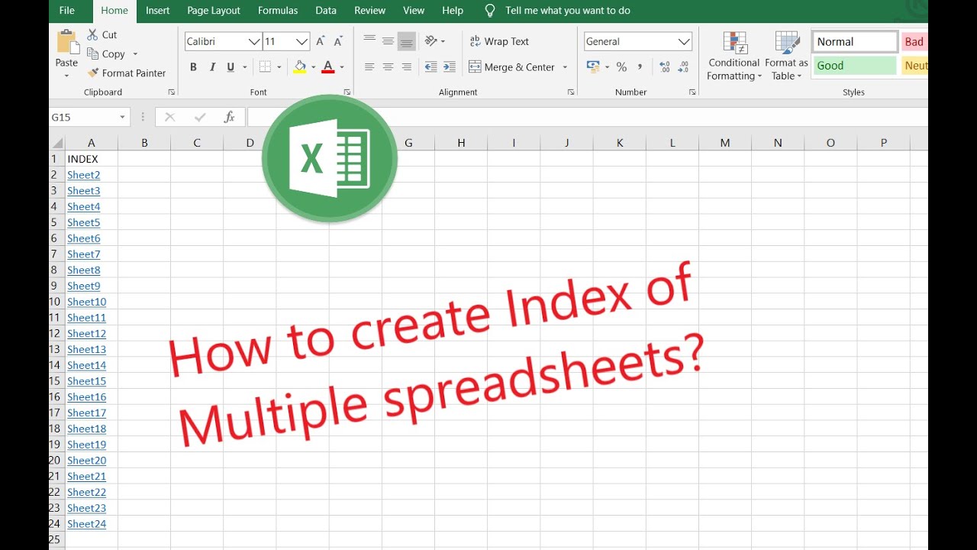
Task: Apply percent style
Action: click(x=621, y=67)
